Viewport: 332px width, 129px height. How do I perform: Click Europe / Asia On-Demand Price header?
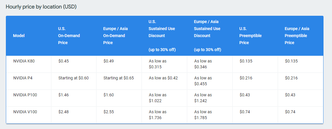(115, 36)
